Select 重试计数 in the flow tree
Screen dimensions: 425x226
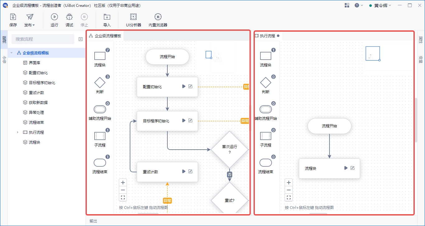point(36,93)
